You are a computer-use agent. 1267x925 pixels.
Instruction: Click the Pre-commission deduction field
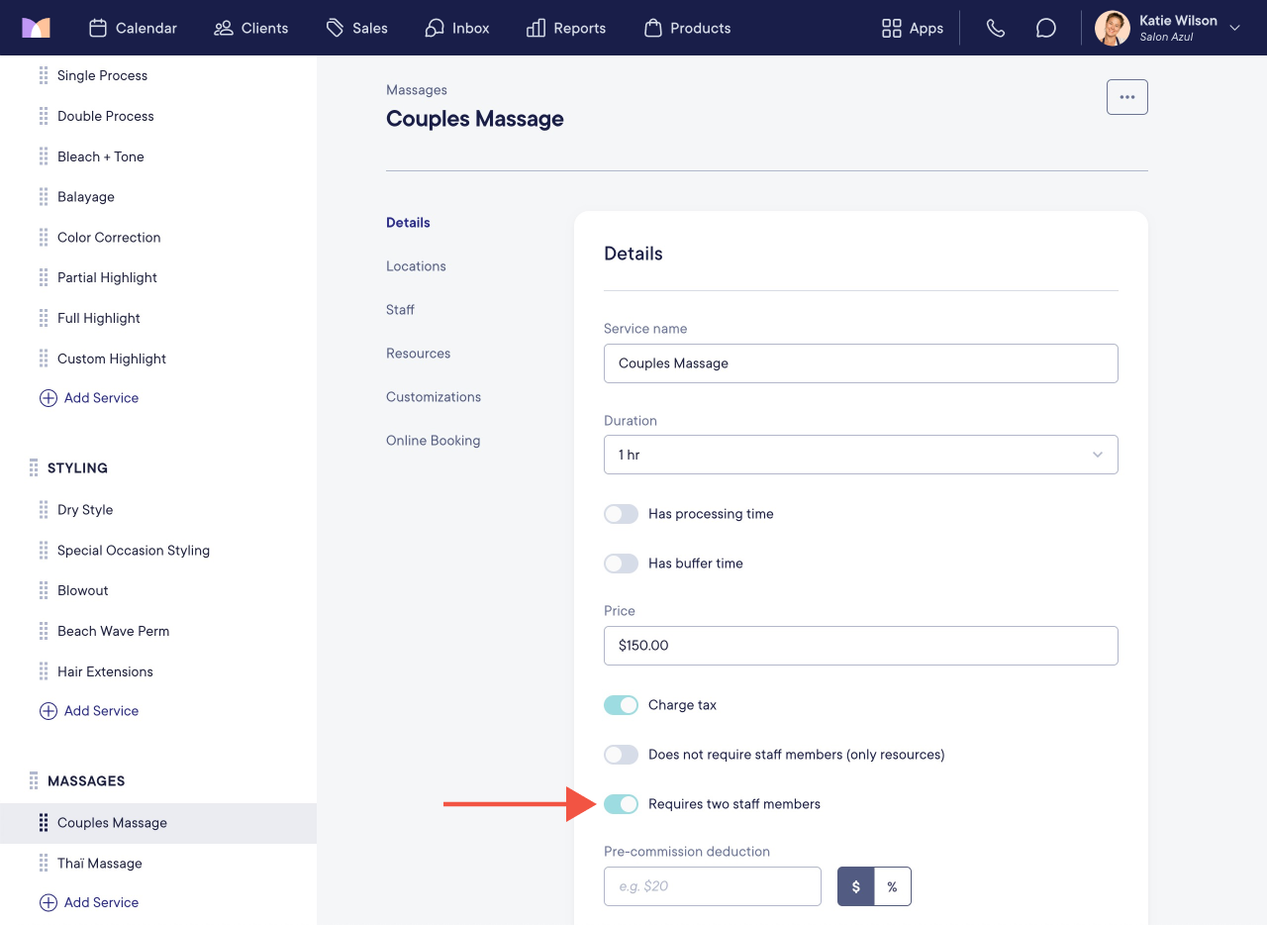[x=713, y=886]
